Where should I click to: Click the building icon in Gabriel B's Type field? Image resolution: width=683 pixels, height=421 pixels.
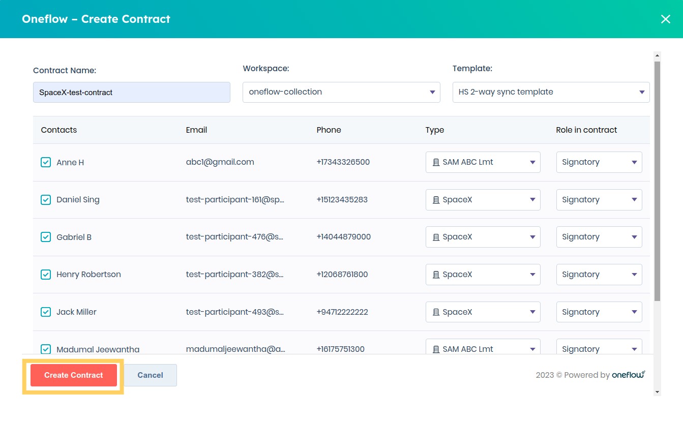point(436,236)
